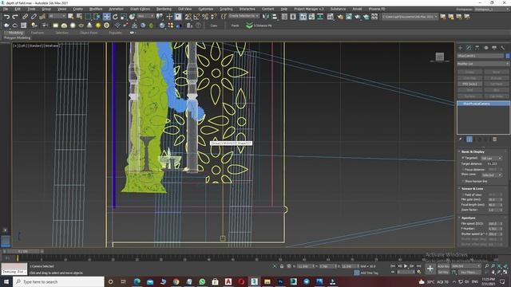Activate the Select and Move tool
Viewport: 511px width, 287px height.
click(x=106, y=17)
